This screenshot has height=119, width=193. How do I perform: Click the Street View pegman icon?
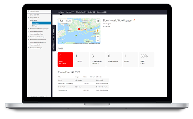(98, 31)
